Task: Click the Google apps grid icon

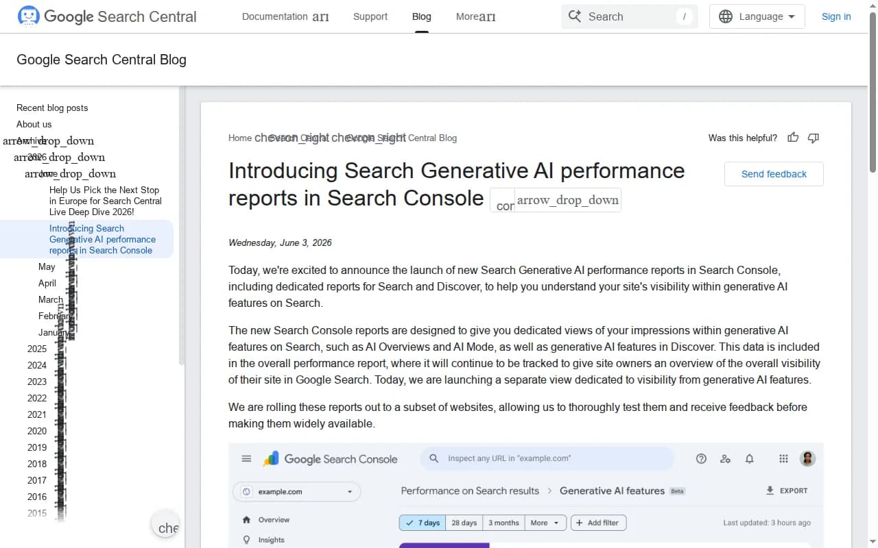Action: coord(783,459)
